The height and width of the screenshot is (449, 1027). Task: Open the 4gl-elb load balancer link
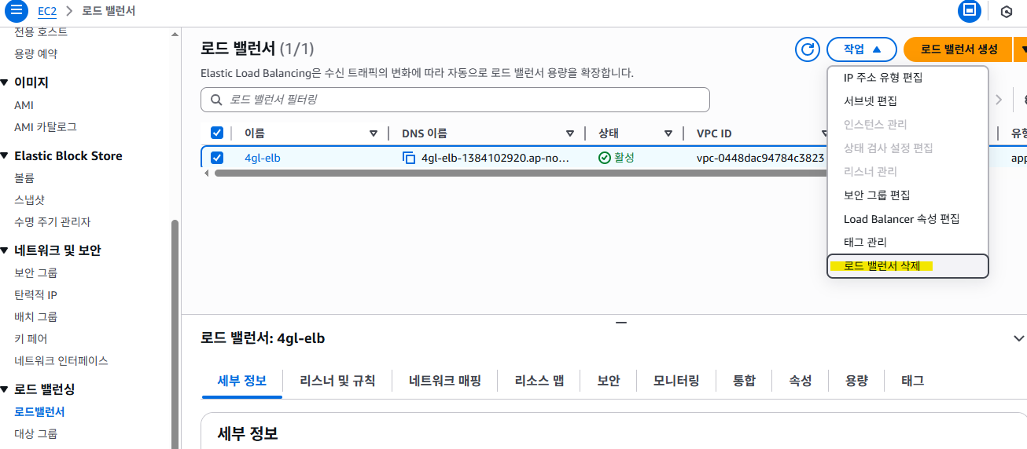pos(262,158)
